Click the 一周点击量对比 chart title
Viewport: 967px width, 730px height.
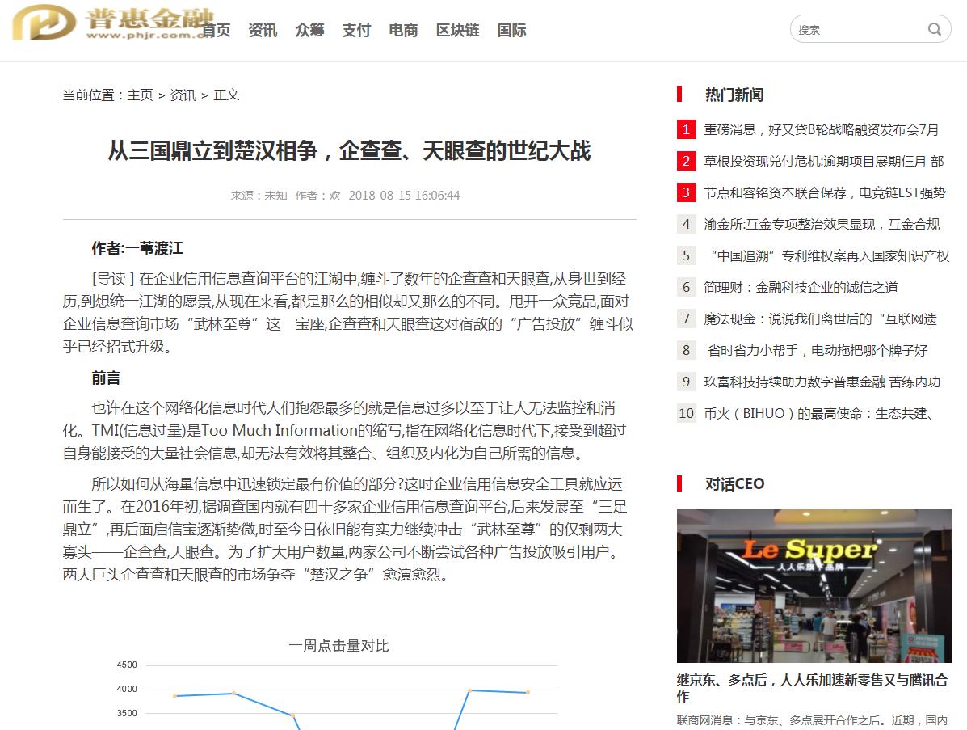338,645
